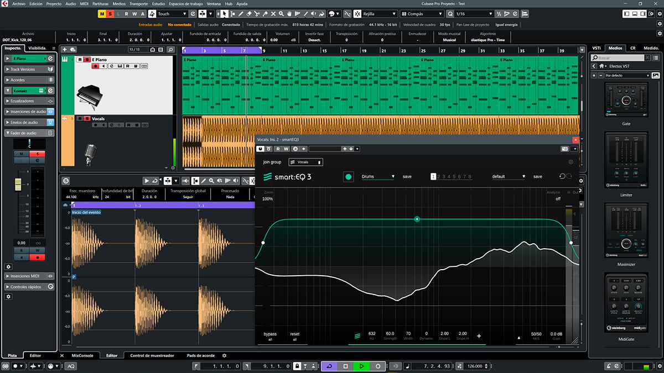
Task: Expand the Ecualizadores inspector section
Action: click(x=29, y=101)
